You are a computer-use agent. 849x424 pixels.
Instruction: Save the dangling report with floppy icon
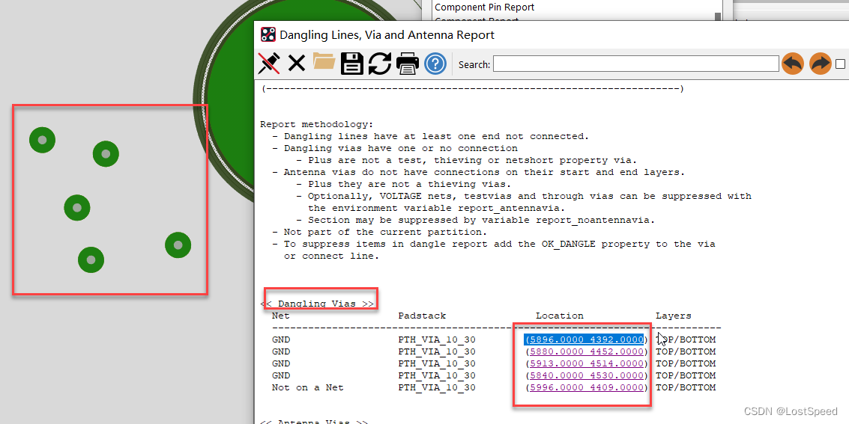click(352, 64)
